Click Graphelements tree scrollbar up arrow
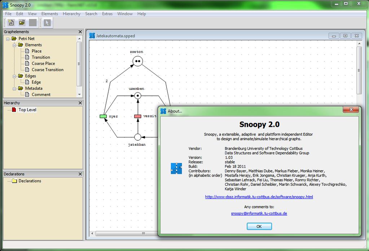 click(79, 39)
